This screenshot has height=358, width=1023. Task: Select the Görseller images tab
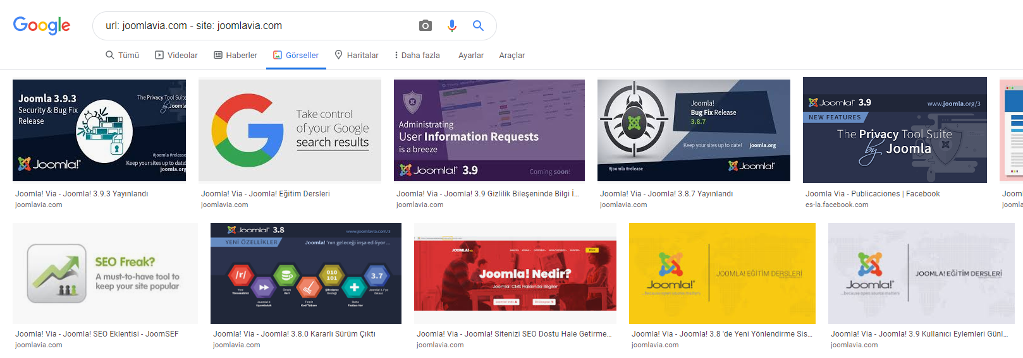coord(296,56)
